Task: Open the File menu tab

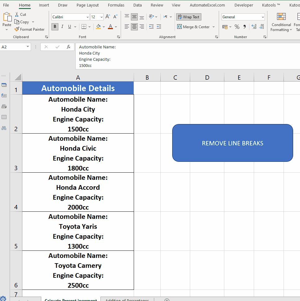Action: click(x=6, y=5)
